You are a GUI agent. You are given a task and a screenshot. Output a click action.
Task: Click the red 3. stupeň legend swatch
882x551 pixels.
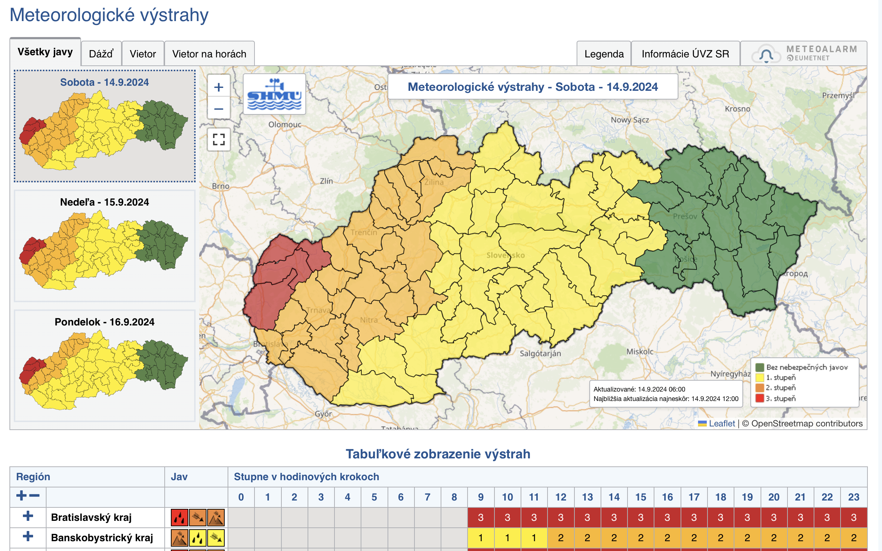tap(759, 398)
